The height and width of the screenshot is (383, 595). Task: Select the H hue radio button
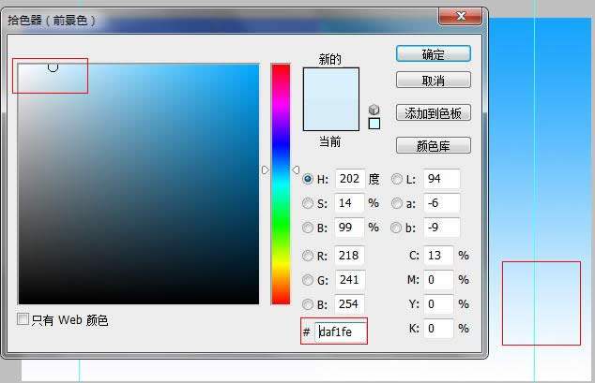[308, 179]
